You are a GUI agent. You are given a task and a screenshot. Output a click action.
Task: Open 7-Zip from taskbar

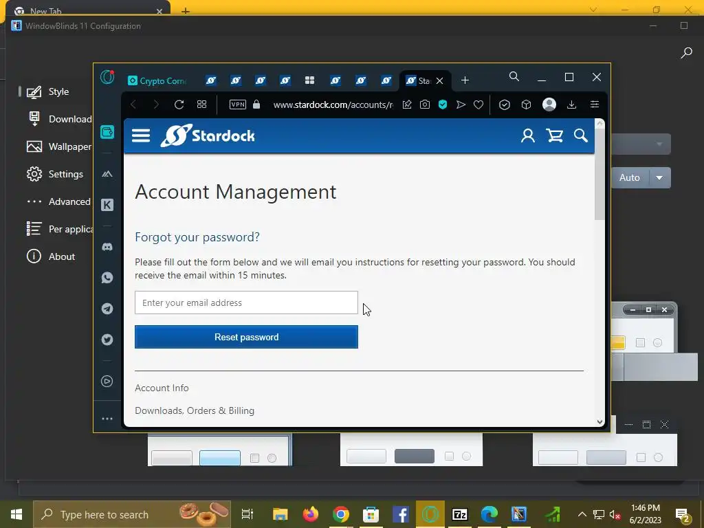click(460, 514)
